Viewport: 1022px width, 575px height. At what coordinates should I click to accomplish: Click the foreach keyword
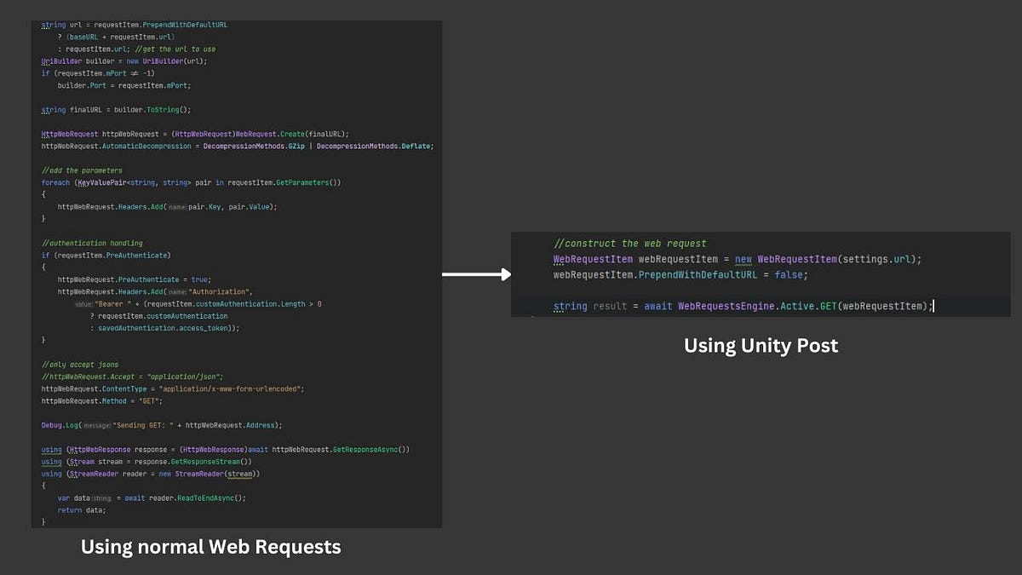pos(55,181)
